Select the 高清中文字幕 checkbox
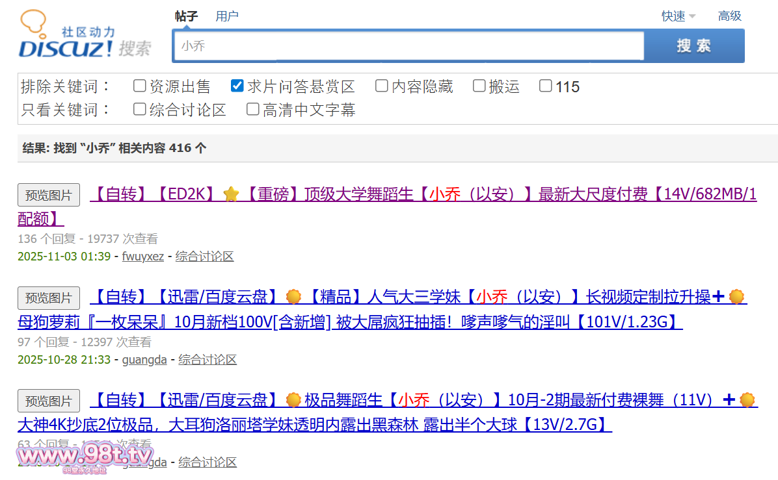 pyautogui.click(x=253, y=109)
